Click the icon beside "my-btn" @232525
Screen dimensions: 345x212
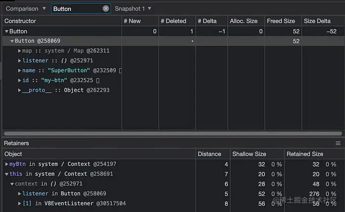click(98, 81)
